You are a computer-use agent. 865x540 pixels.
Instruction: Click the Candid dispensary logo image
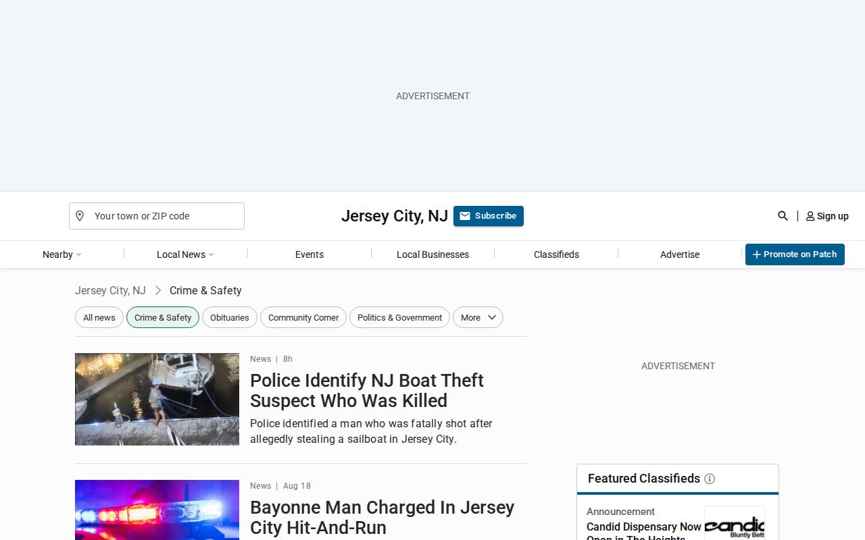pyautogui.click(x=735, y=523)
